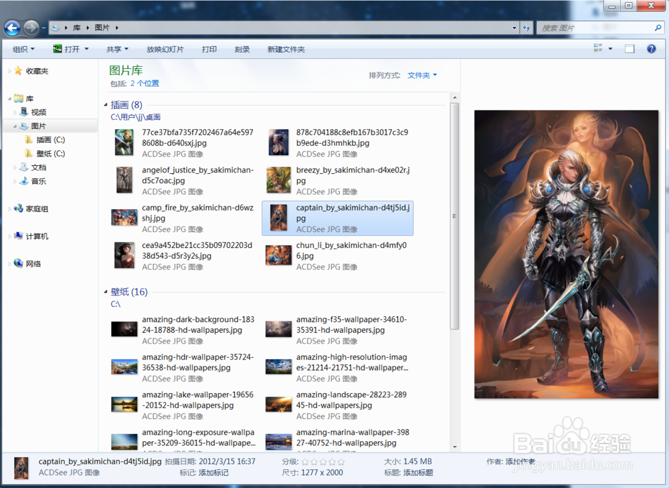Open the 组织 menu

(23, 49)
